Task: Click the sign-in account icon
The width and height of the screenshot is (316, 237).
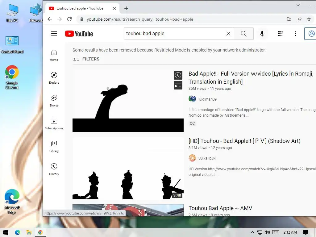Action: tap(311, 34)
